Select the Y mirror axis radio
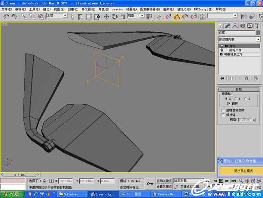 point(235,99)
